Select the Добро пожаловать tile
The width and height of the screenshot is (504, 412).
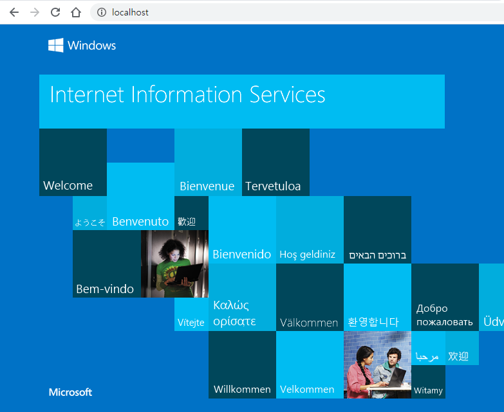[445, 297]
